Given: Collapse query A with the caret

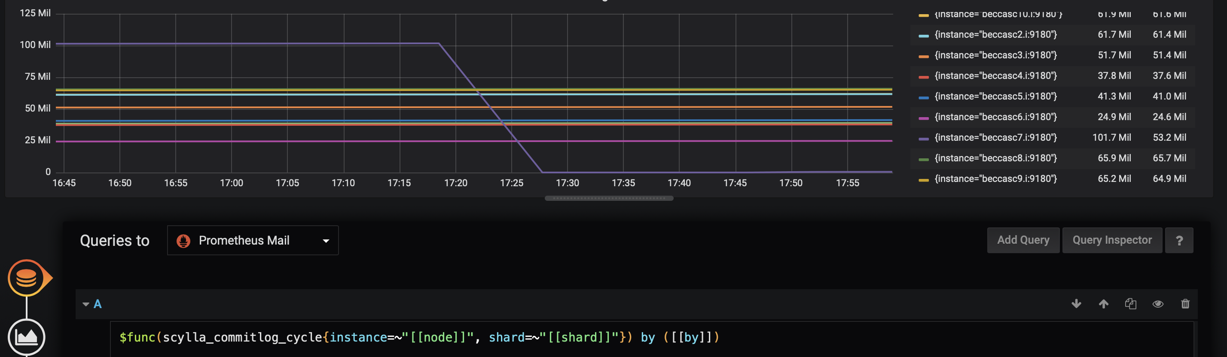Looking at the screenshot, I should (x=86, y=304).
